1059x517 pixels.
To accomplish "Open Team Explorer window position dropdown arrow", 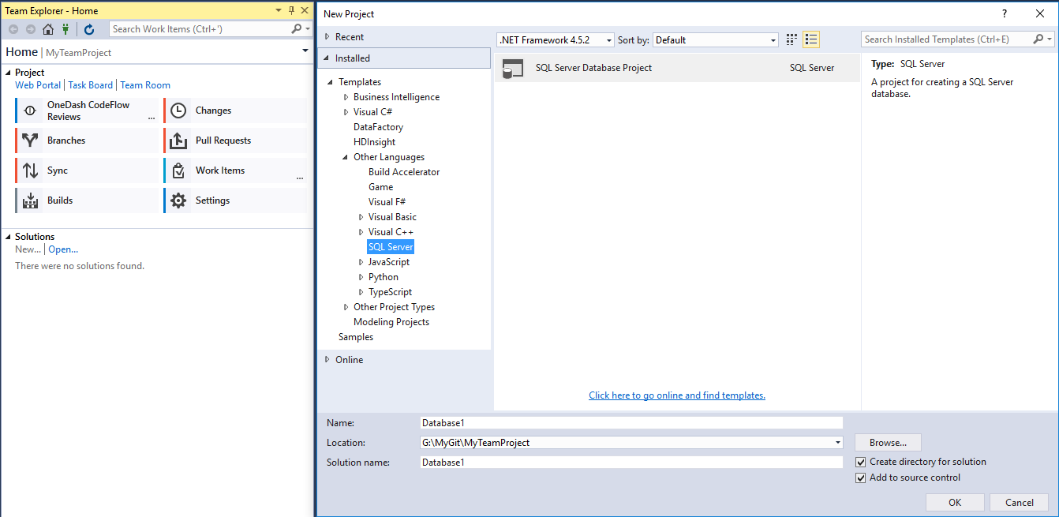I will pyautogui.click(x=278, y=11).
